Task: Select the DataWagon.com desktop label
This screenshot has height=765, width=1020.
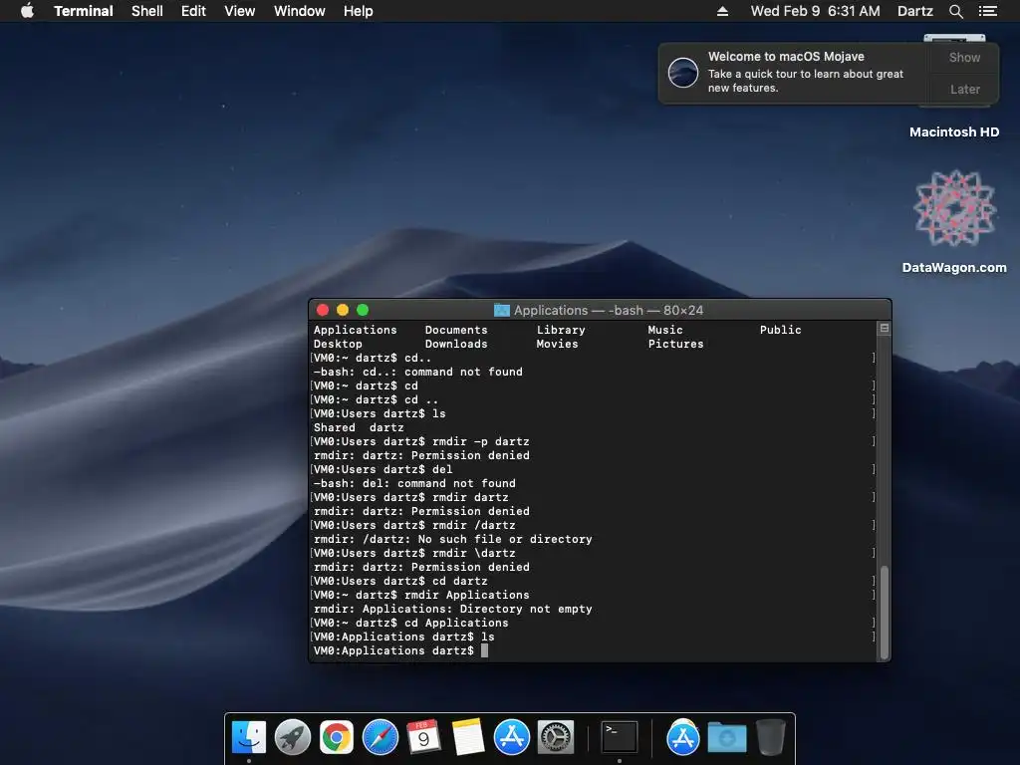Action: tap(953, 267)
